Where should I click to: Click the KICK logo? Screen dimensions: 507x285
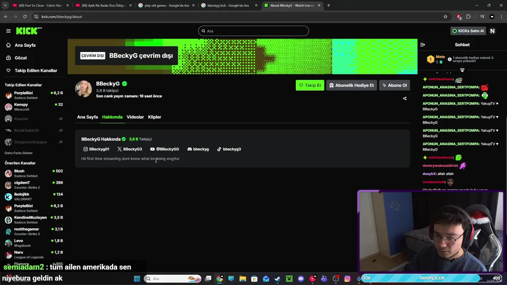(29, 31)
